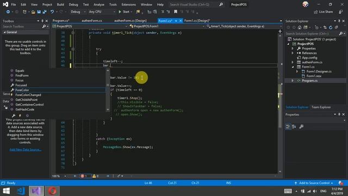Open the Live Share button

[x=323, y=12]
